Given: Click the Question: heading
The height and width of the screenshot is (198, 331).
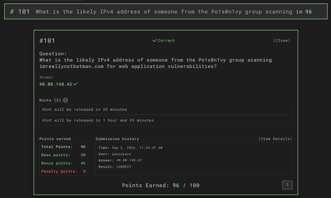Looking at the screenshot, I should (x=53, y=54).
